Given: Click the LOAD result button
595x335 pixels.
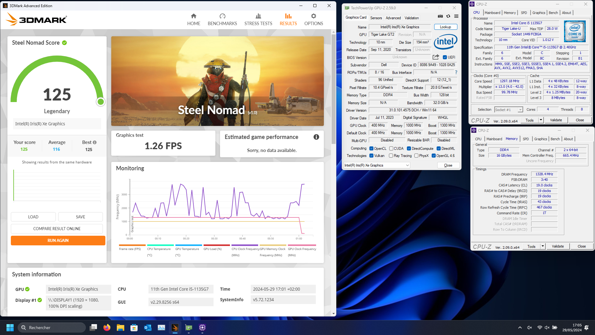Looking at the screenshot, I should click(x=33, y=217).
